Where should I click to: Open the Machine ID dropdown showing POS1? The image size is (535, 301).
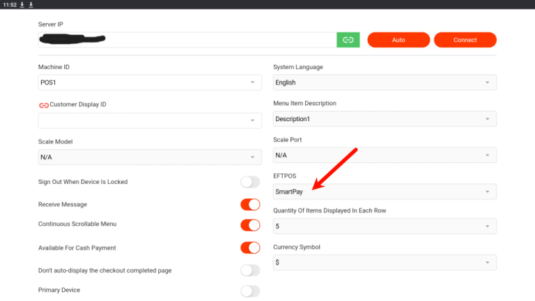[x=149, y=83]
